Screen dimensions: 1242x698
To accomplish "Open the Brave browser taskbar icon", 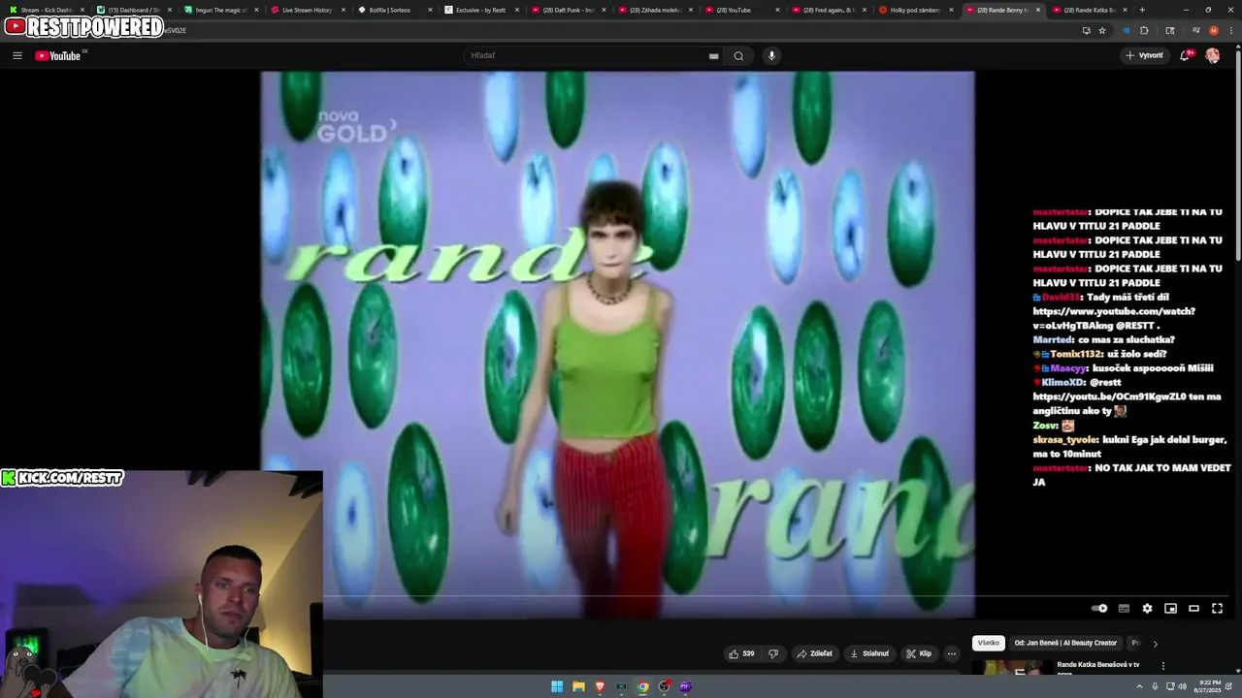I will click(600, 686).
